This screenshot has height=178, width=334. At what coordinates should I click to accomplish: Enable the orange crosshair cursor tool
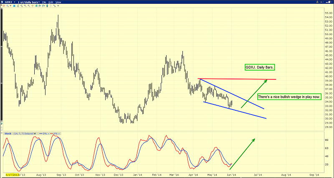pos(33,6)
